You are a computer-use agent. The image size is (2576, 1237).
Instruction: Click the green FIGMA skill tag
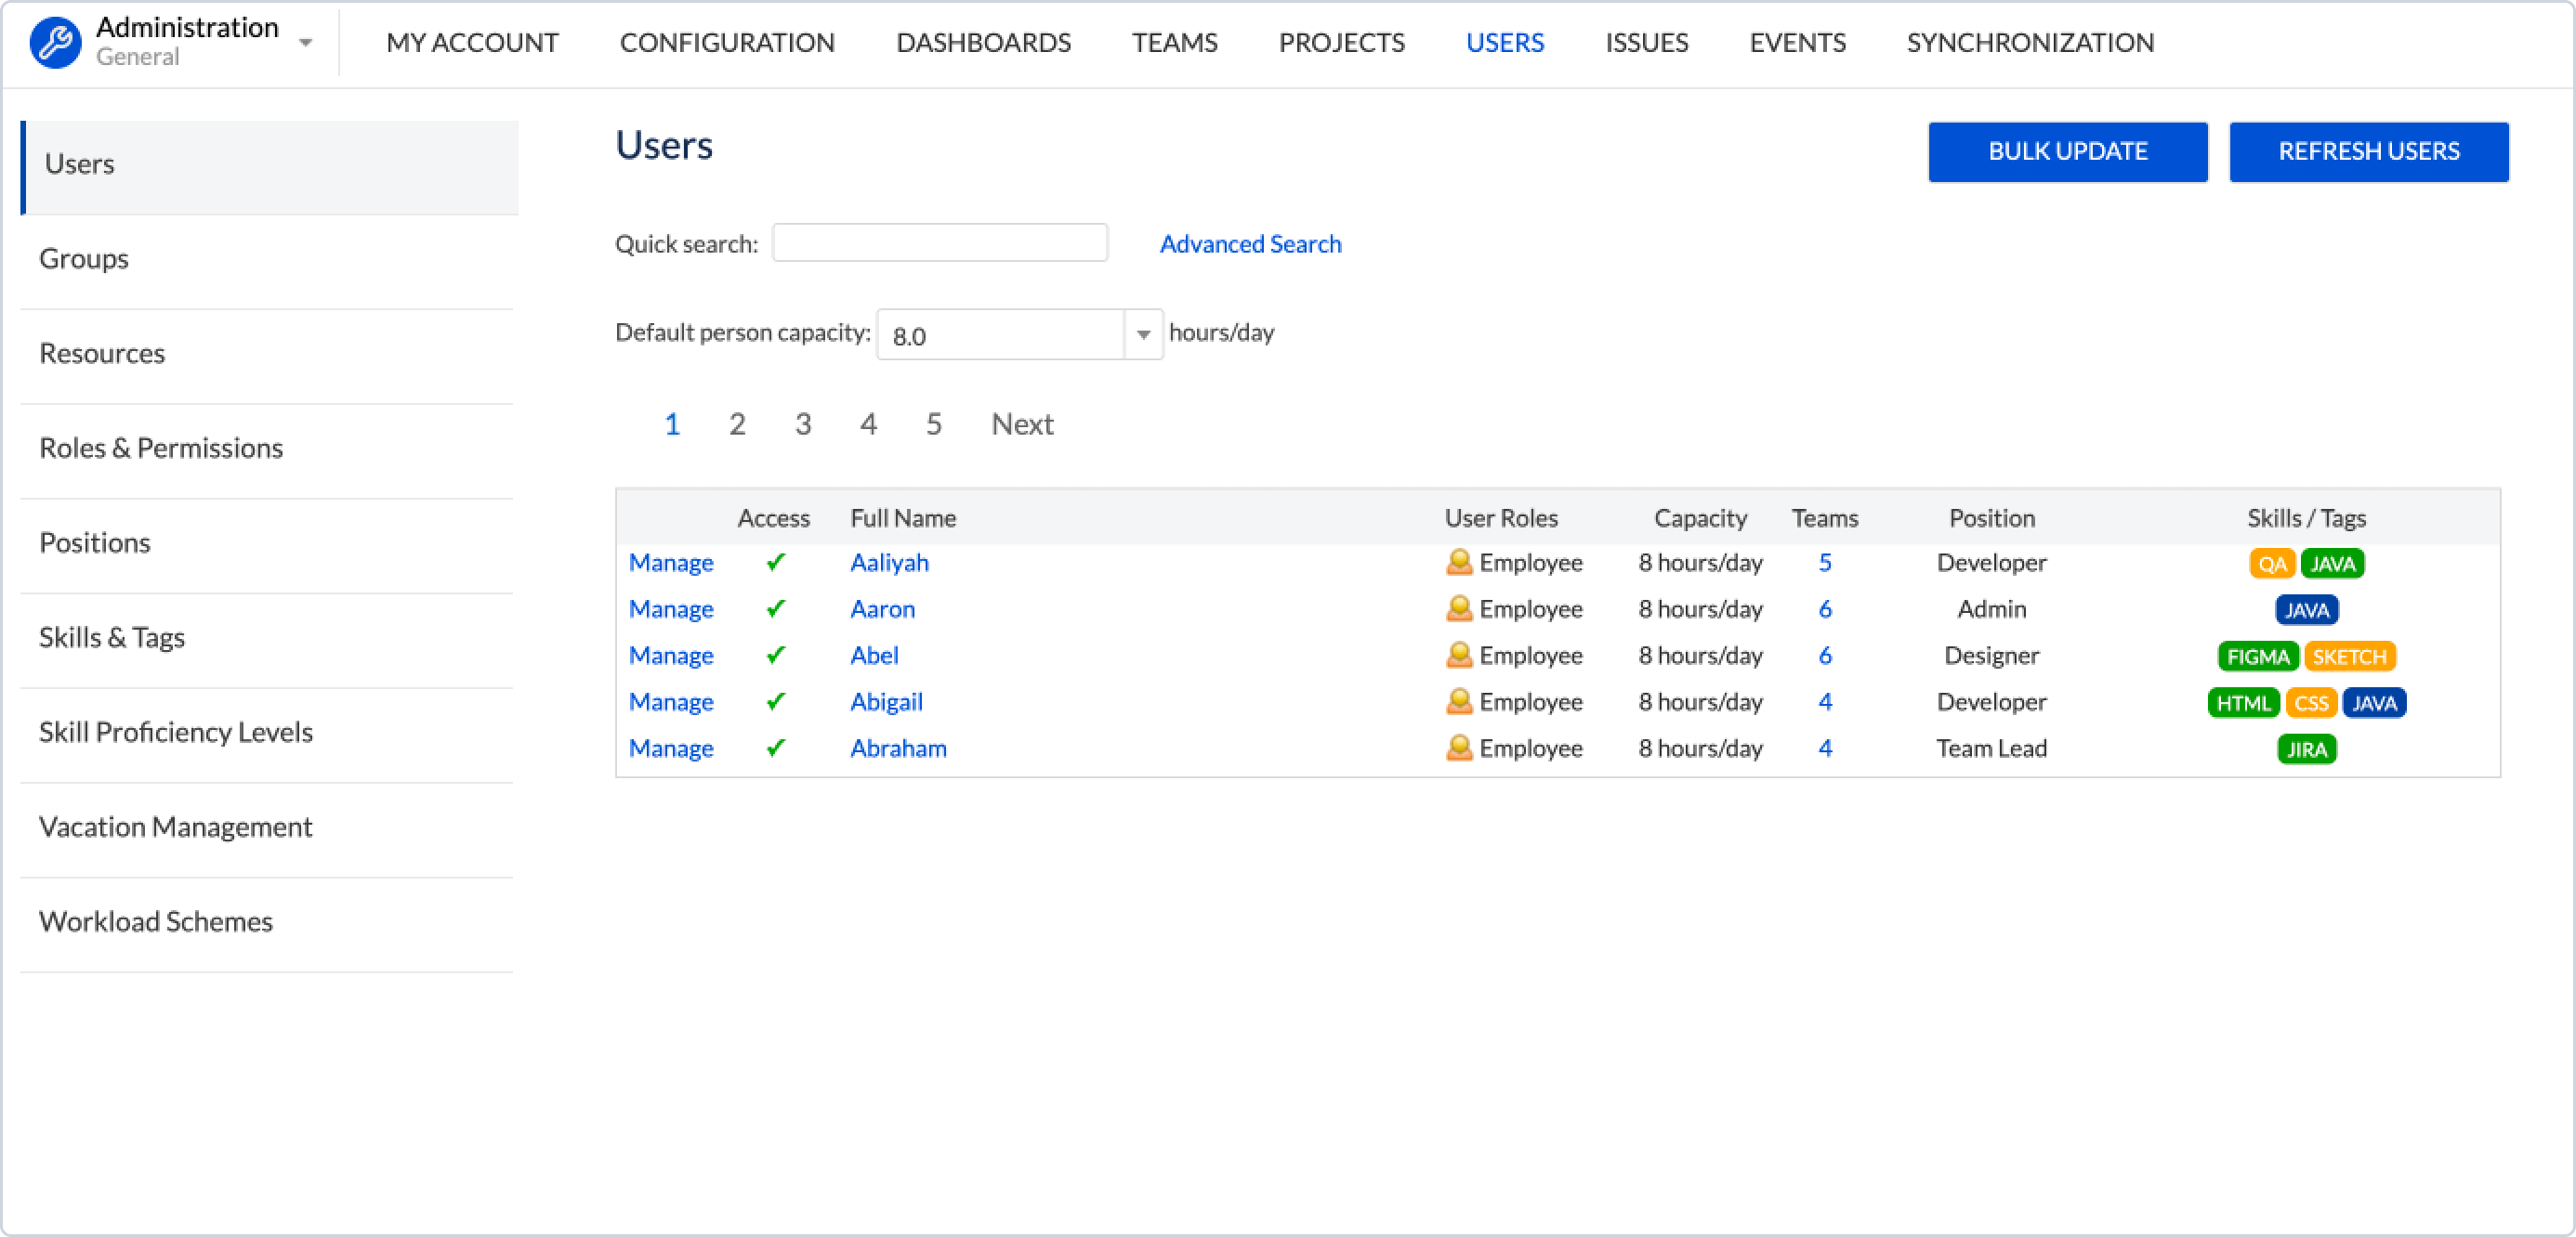tap(2257, 657)
